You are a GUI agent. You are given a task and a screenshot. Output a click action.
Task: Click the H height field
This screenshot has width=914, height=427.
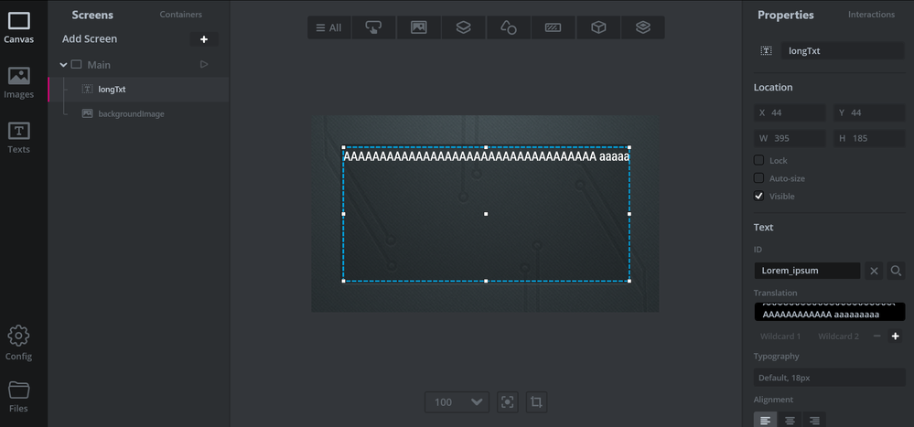click(x=869, y=138)
